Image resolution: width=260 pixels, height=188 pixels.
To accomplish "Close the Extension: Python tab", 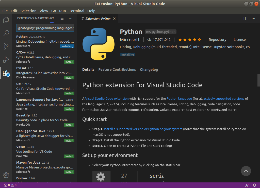I will pos(114,19).
